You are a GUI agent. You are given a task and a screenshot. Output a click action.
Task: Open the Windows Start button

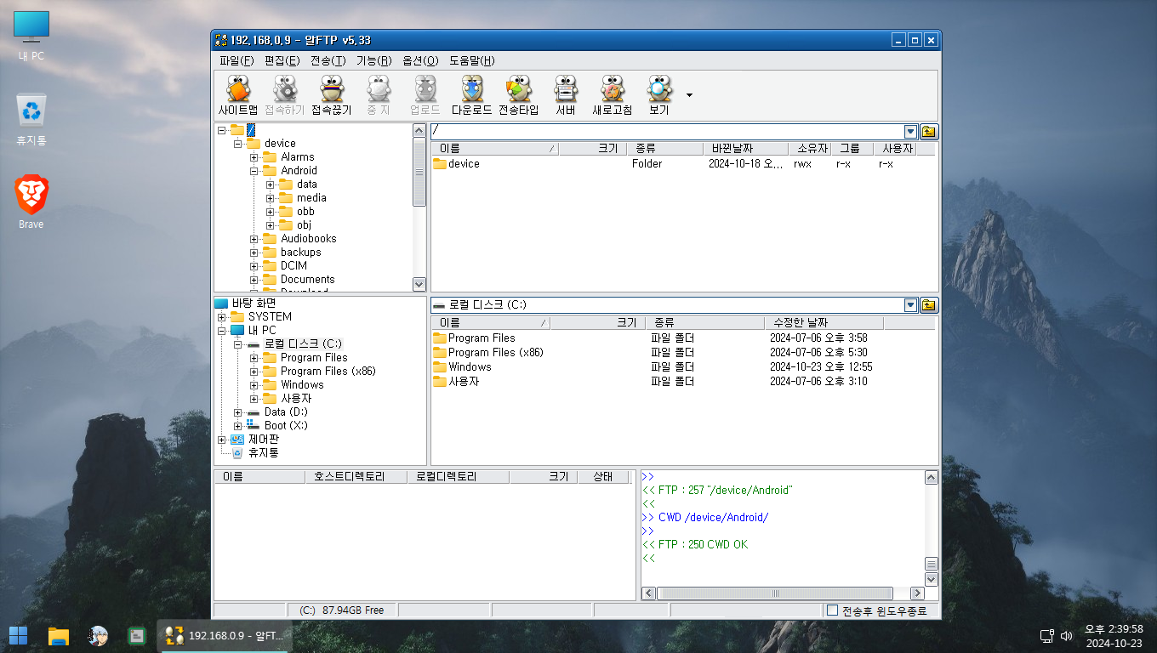[18, 635]
